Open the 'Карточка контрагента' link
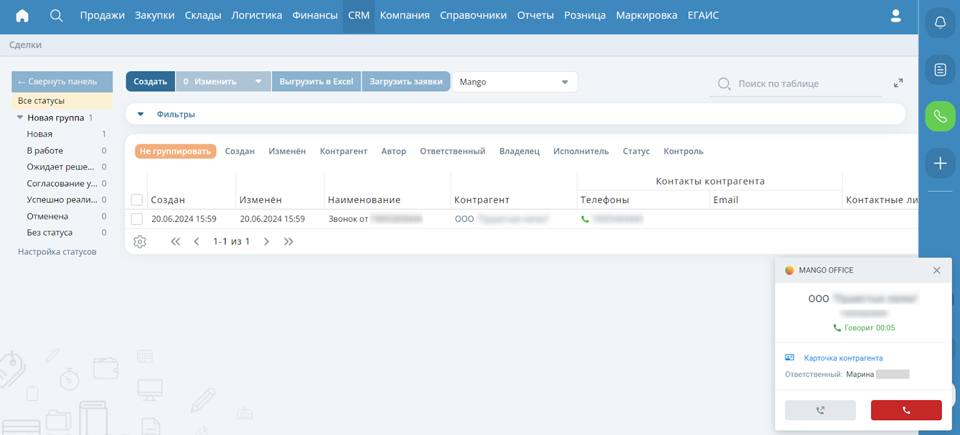The height and width of the screenshot is (435, 960). 843,358
